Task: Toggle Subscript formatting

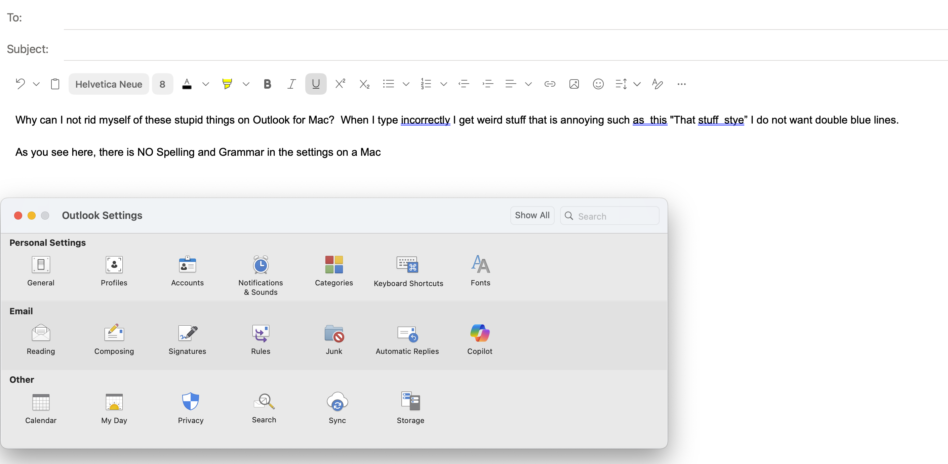Action: pos(364,84)
